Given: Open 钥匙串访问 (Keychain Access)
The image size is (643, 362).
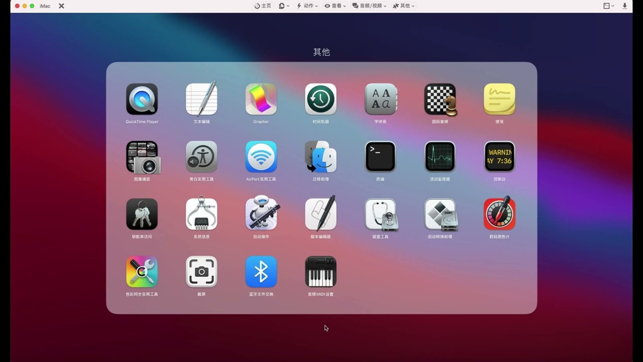Looking at the screenshot, I should pyautogui.click(x=142, y=214).
